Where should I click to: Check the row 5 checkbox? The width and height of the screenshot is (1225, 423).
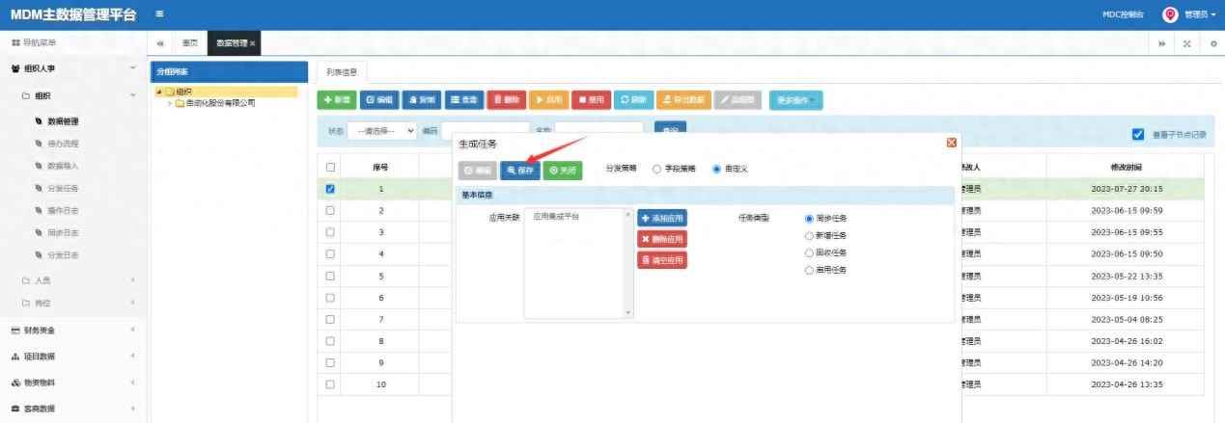tap(330, 276)
